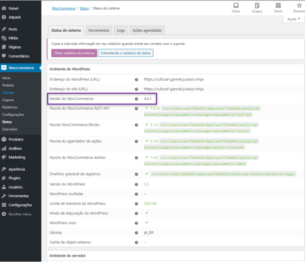The width and height of the screenshot is (305, 262).
Task: Click help icon for Versão do WooCommerce
Action: [136, 99]
